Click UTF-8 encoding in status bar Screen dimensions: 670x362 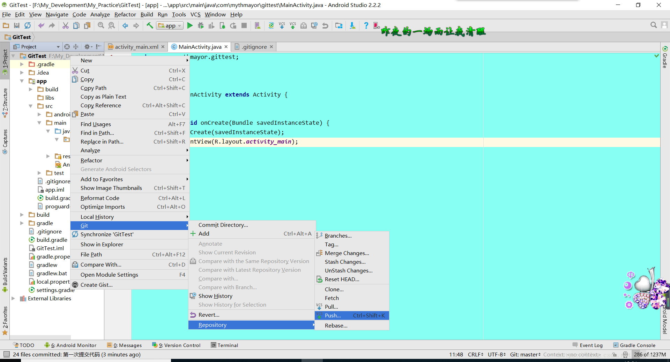(497, 354)
